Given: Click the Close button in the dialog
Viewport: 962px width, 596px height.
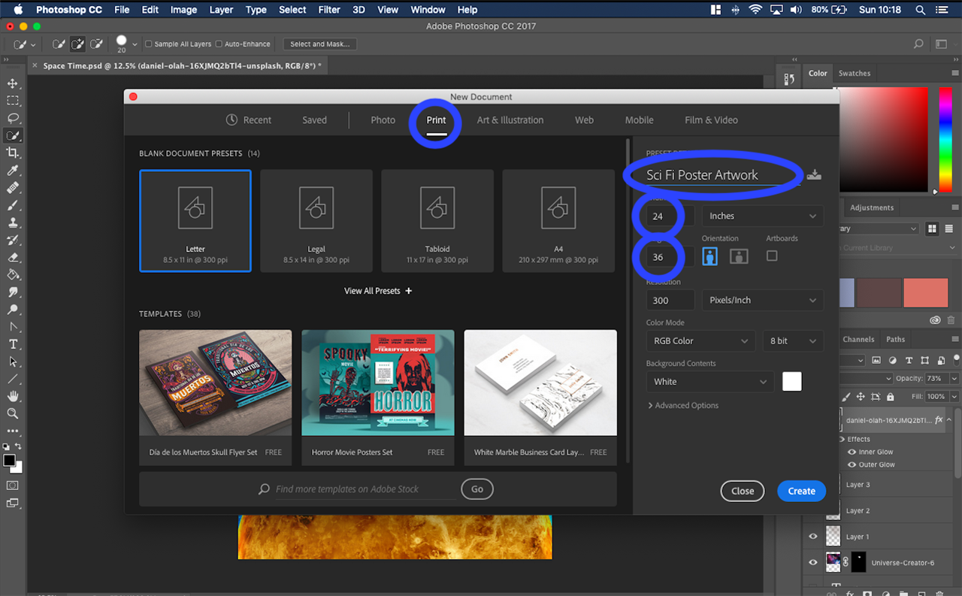Looking at the screenshot, I should pyautogui.click(x=743, y=491).
